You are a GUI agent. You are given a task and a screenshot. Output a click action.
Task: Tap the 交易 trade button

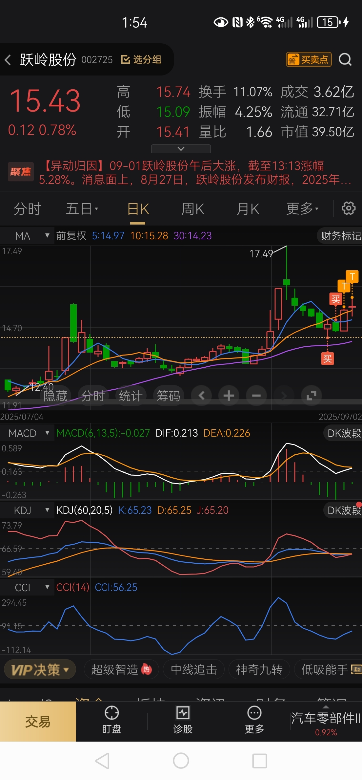point(38,722)
